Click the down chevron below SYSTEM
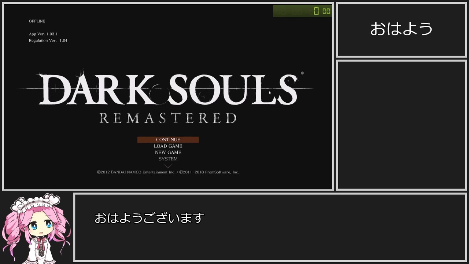469x264 pixels. (x=168, y=166)
